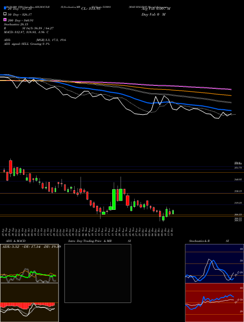Open the blue Stochastics chart panel
This screenshot has height=322, width=244.
coord(214,263)
